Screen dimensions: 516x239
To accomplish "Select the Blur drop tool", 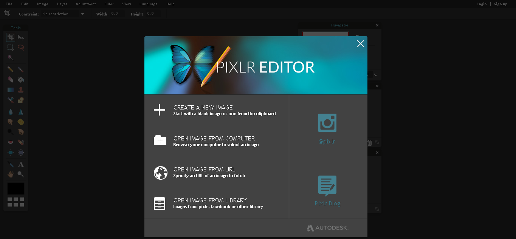I will point(11,112).
